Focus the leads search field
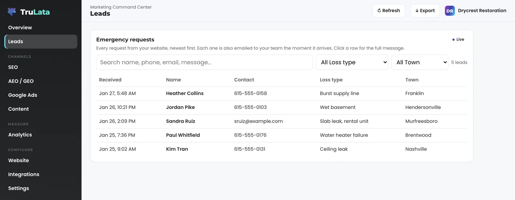Image resolution: width=515 pixels, height=200 pixels. pos(204,62)
